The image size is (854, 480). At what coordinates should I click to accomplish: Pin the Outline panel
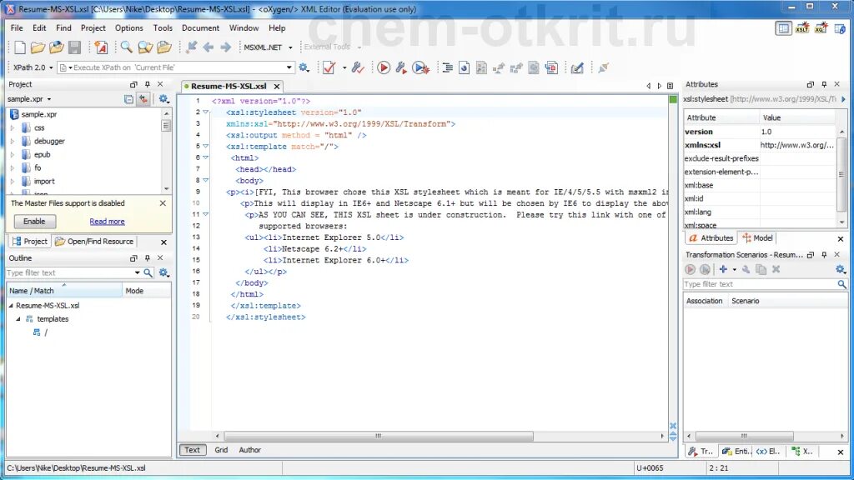pos(147,258)
